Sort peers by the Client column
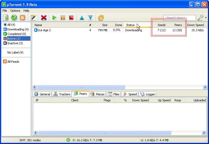 pyautogui.click(x=85, y=100)
